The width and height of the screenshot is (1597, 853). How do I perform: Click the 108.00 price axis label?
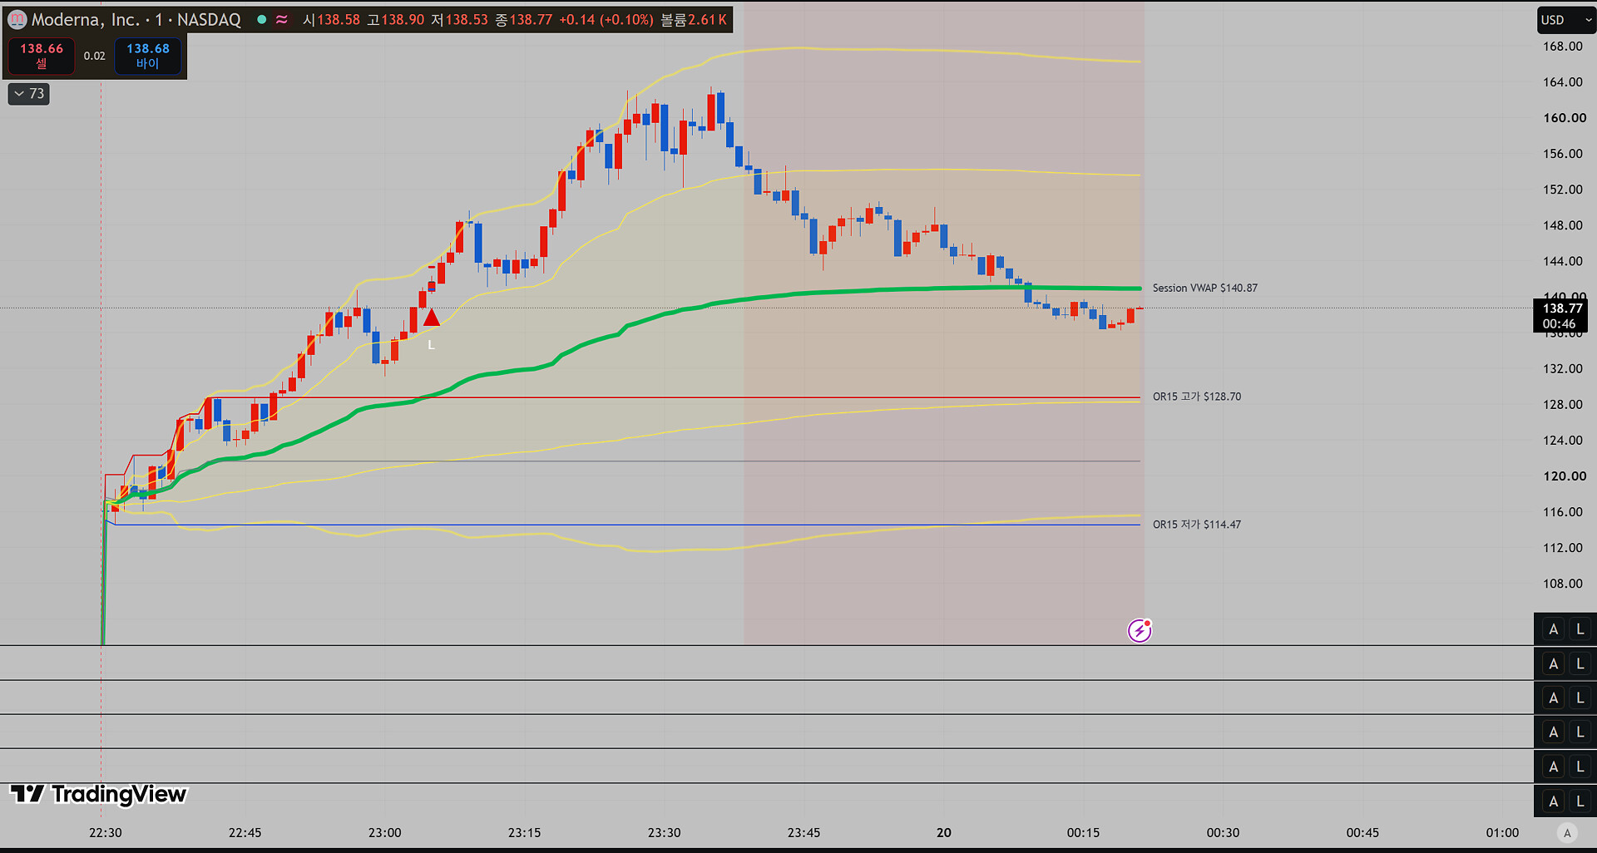click(x=1562, y=584)
